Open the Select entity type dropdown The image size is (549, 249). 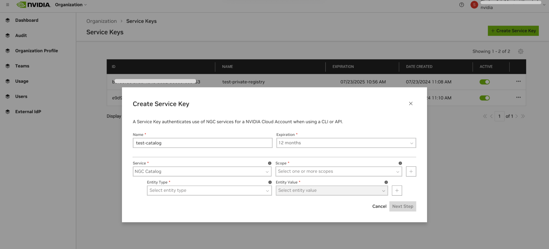[x=209, y=191]
